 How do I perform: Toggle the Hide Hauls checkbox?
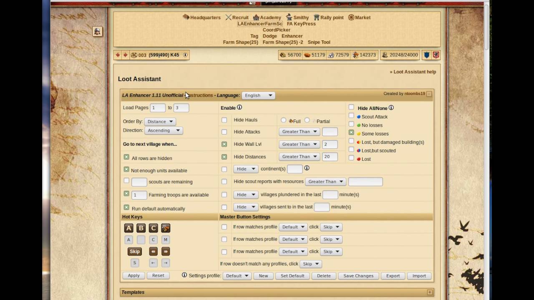tap(224, 120)
